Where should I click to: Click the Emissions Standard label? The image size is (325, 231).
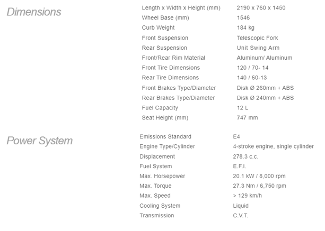[165, 137]
